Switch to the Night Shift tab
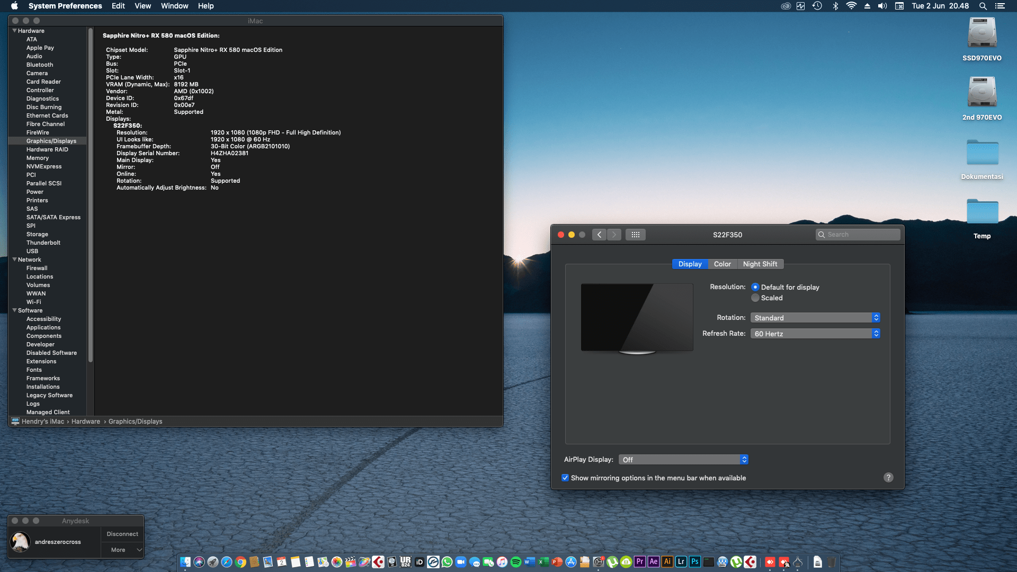Viewport: 1017px width, 572px height. click(760, 264)
